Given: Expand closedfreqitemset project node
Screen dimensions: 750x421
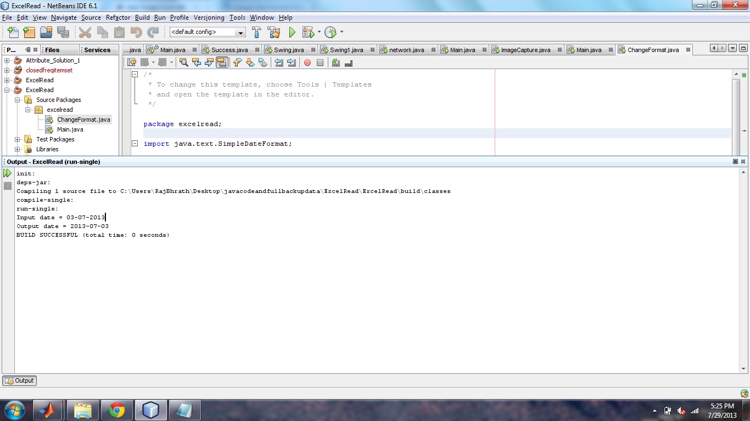Looking at the screenshot, I should (7, 70).
